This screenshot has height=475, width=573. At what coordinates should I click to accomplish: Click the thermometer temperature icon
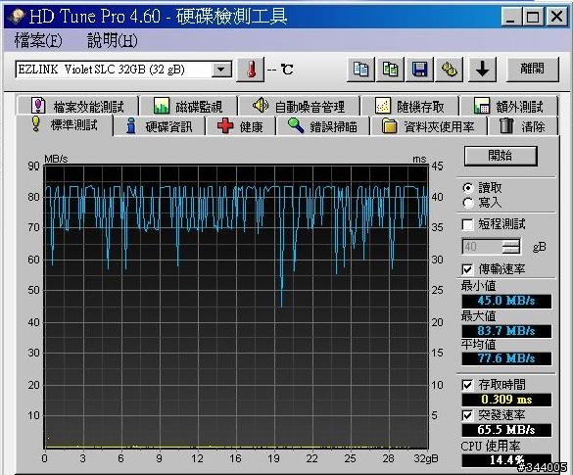click(x=251, y=70)
